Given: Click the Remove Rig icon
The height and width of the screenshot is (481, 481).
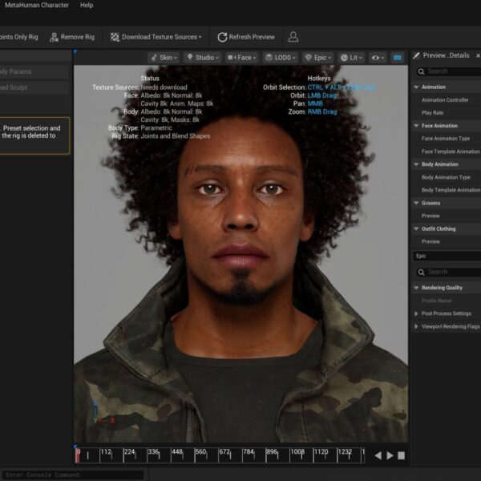Looking at the screenshot, I should (54, 37).
